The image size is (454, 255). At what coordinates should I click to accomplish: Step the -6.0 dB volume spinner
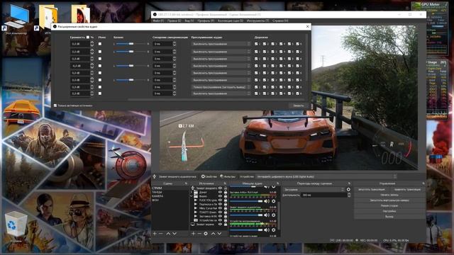click(92, 66)
